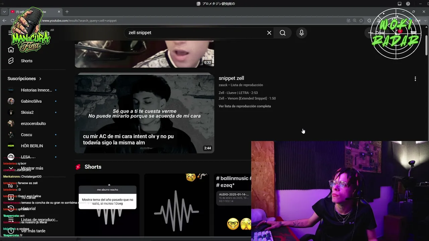The height and width of the screenshot is (241, 429).
Task: Open the browser zoom magnifier icon
Action: click(355, 20)
